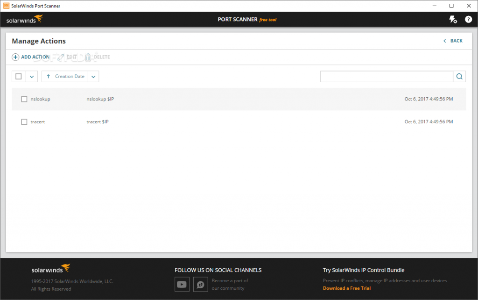Screen dimensions: 478x300
Task: Click the Edit pencil icon
Action: (x=61, y=57)
